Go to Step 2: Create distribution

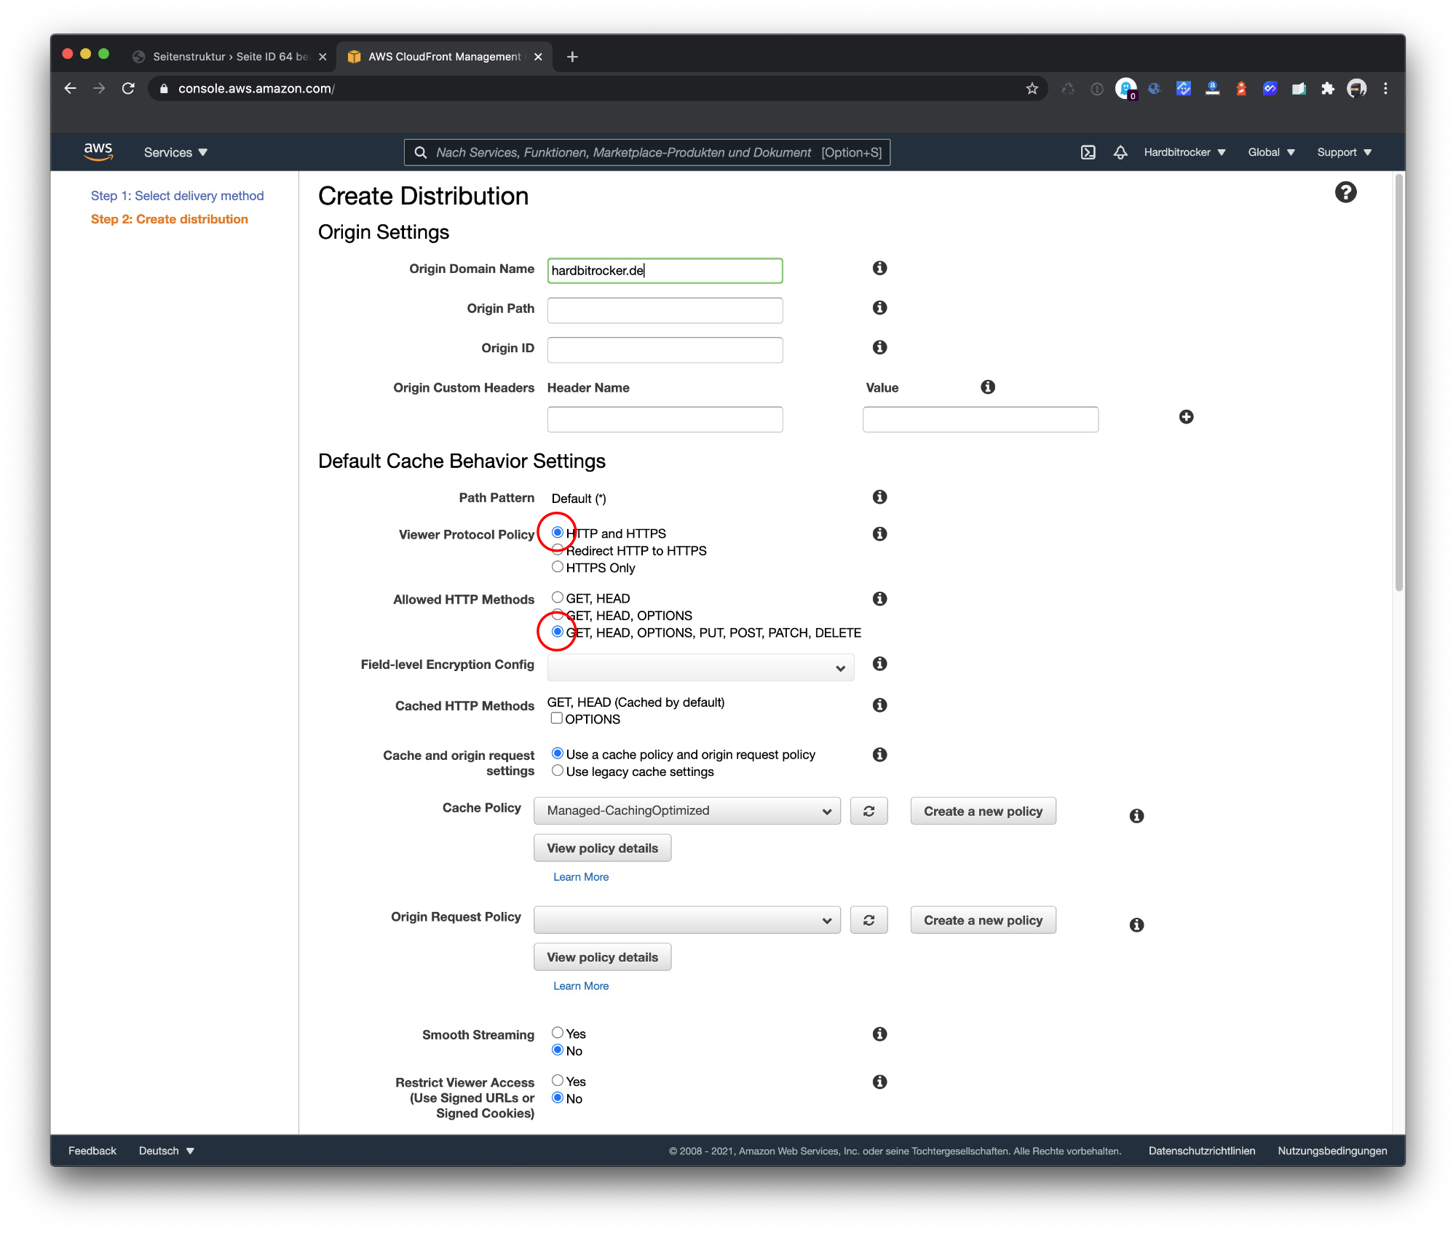click(169, 219)
